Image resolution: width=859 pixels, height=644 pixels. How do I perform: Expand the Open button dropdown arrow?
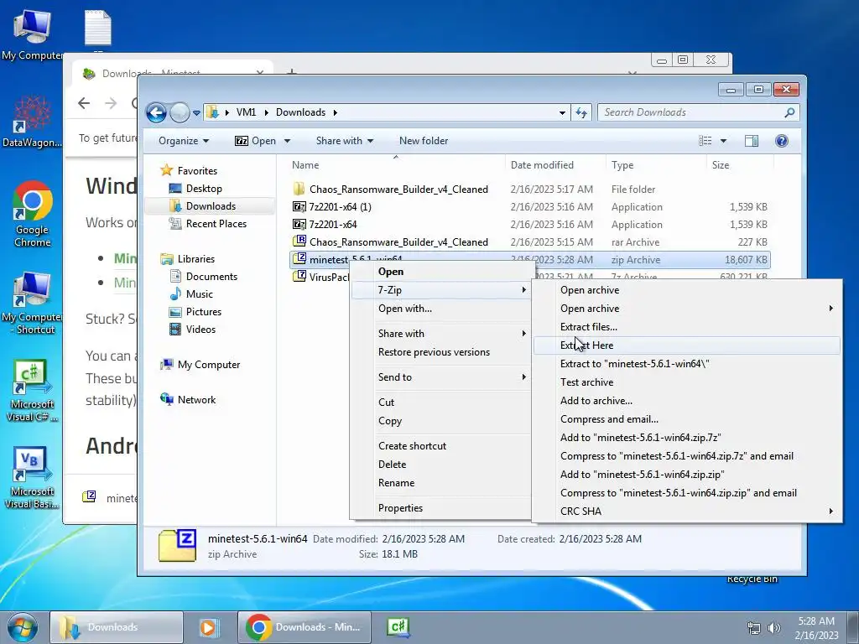(x=287, y=141)
